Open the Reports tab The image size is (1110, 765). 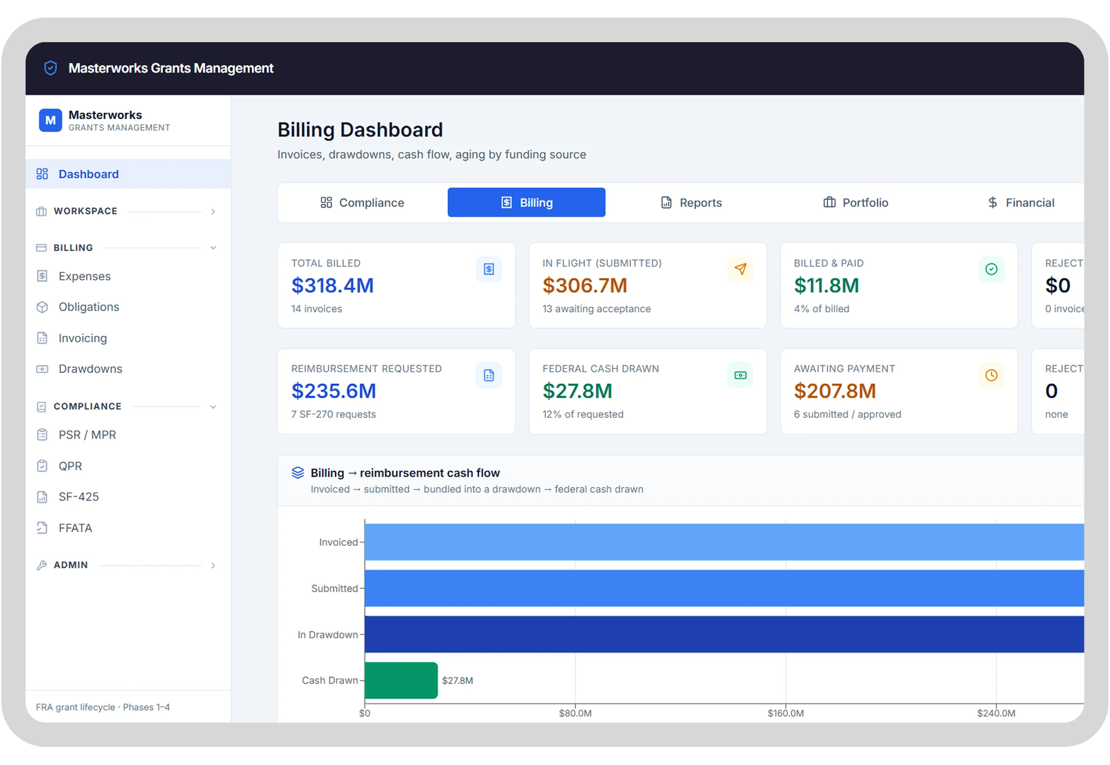[x=691, y=203]
